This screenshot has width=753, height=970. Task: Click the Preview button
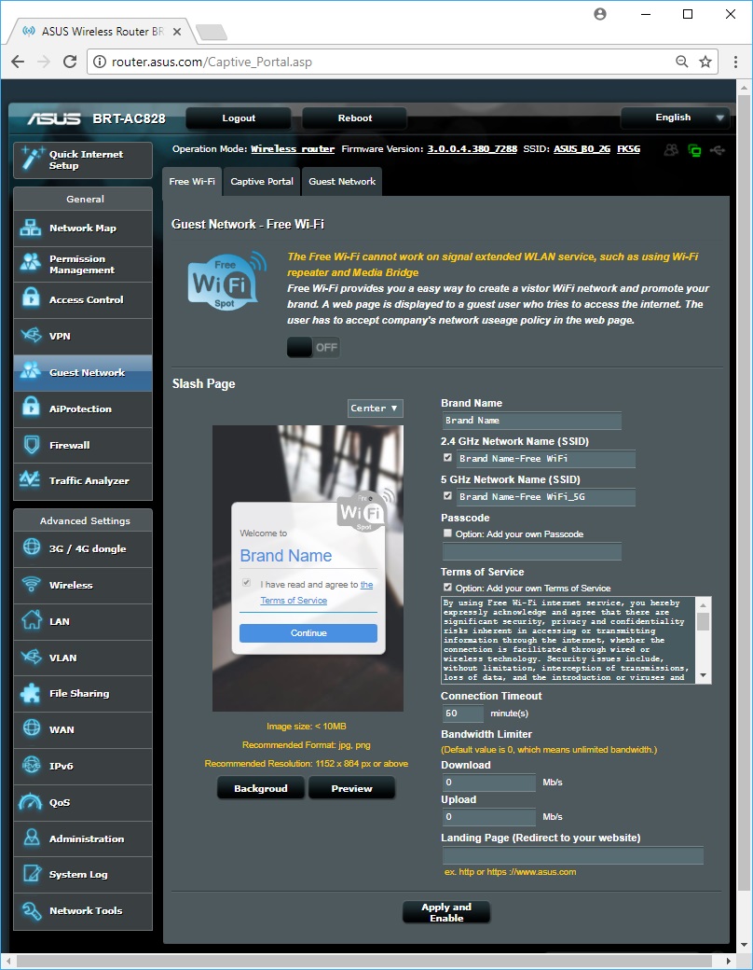click(351, 788)
